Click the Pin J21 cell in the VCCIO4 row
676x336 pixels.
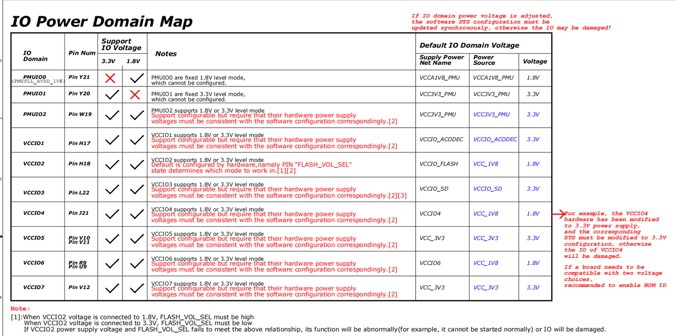(x=79, y=213)
